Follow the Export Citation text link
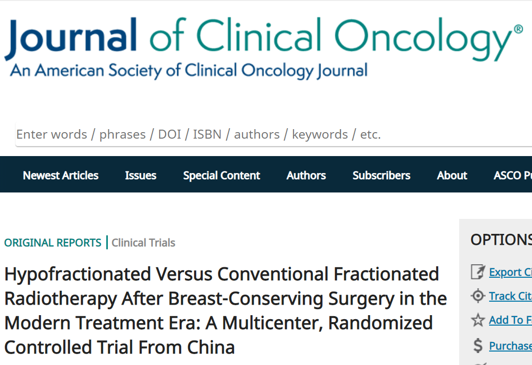Image resolution: width=532 pixels, height=365 pixels. click(x=510, y=272)
